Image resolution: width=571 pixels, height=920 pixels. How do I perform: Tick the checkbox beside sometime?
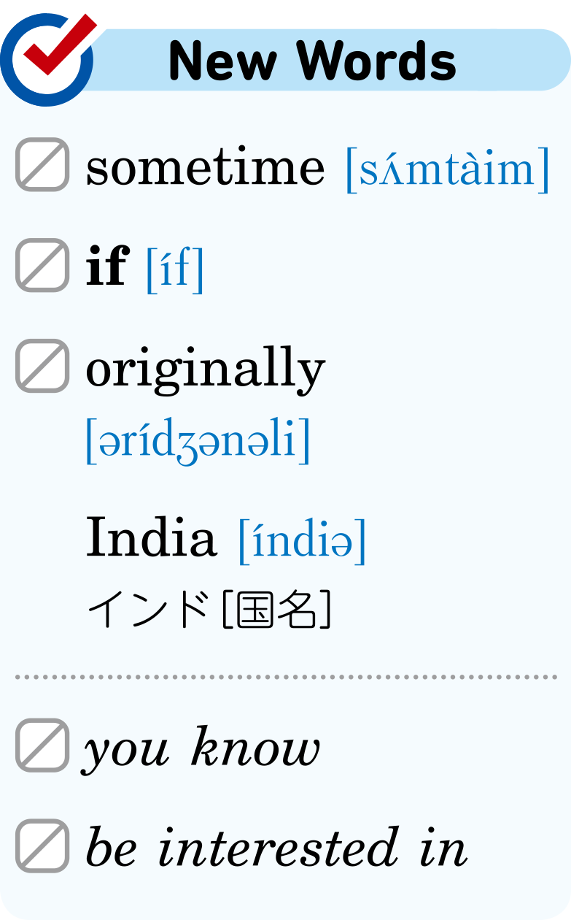pos(43,164)
